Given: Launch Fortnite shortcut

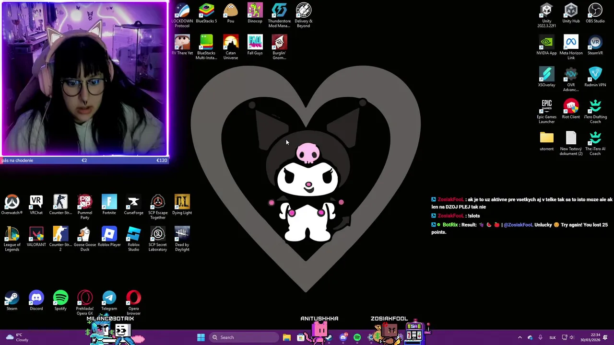Looking at the screenshot, I should 109,205.
